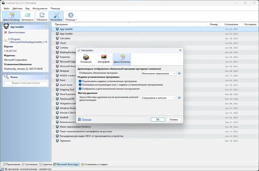Click red X icon beside Деинсталляция
Image resolution: width=259 pixels, height=171 pixels.
point(6,32)
